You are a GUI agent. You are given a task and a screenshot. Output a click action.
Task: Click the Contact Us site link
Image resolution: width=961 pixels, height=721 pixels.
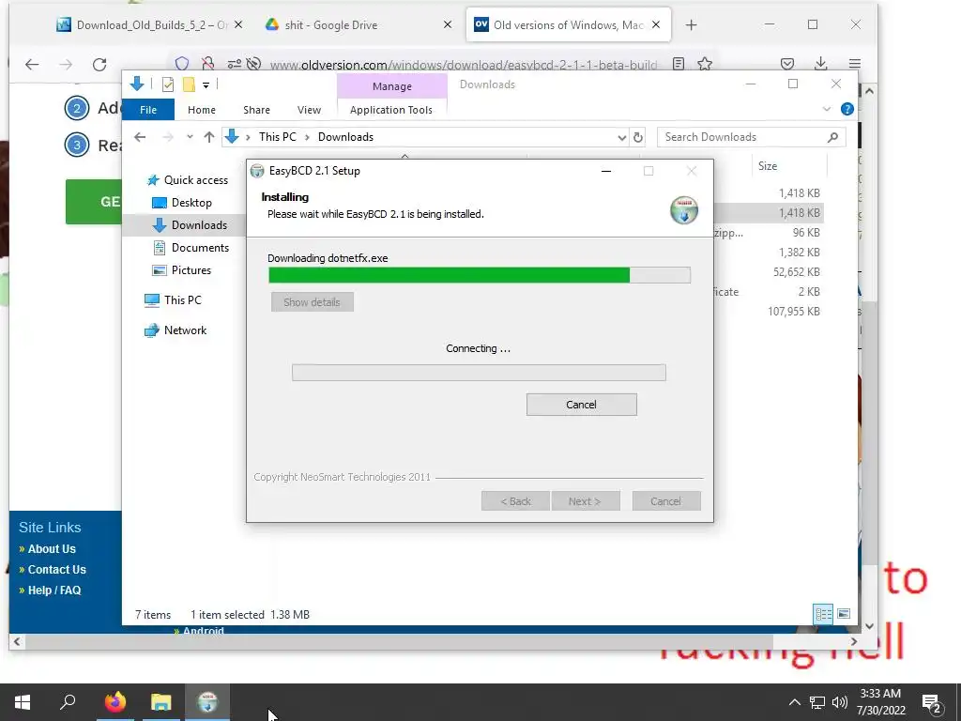(56, 570)
